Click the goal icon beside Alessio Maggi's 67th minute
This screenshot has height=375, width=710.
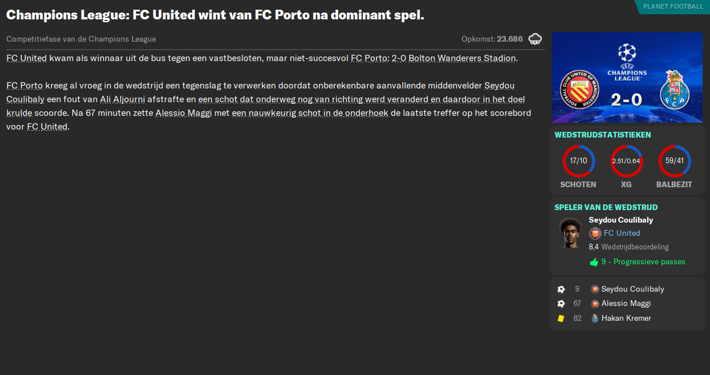point(561,304)
